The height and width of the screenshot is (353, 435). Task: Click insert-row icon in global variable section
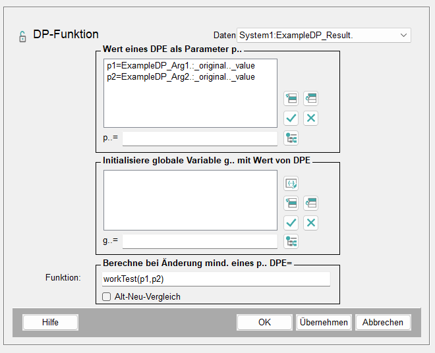(291, 203)
